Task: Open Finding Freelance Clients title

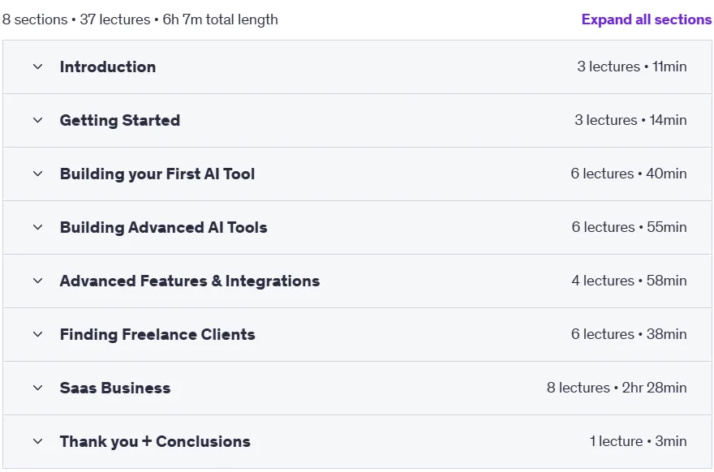Action: click(157, 335)
